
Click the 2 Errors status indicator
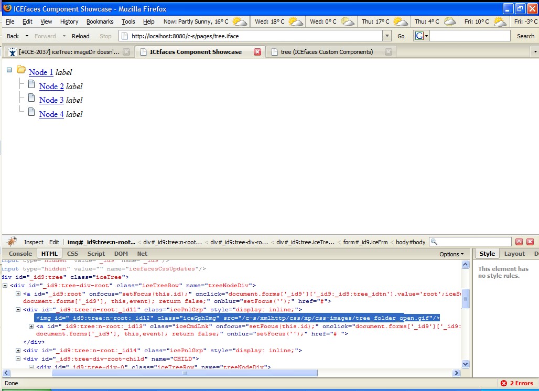516,383
